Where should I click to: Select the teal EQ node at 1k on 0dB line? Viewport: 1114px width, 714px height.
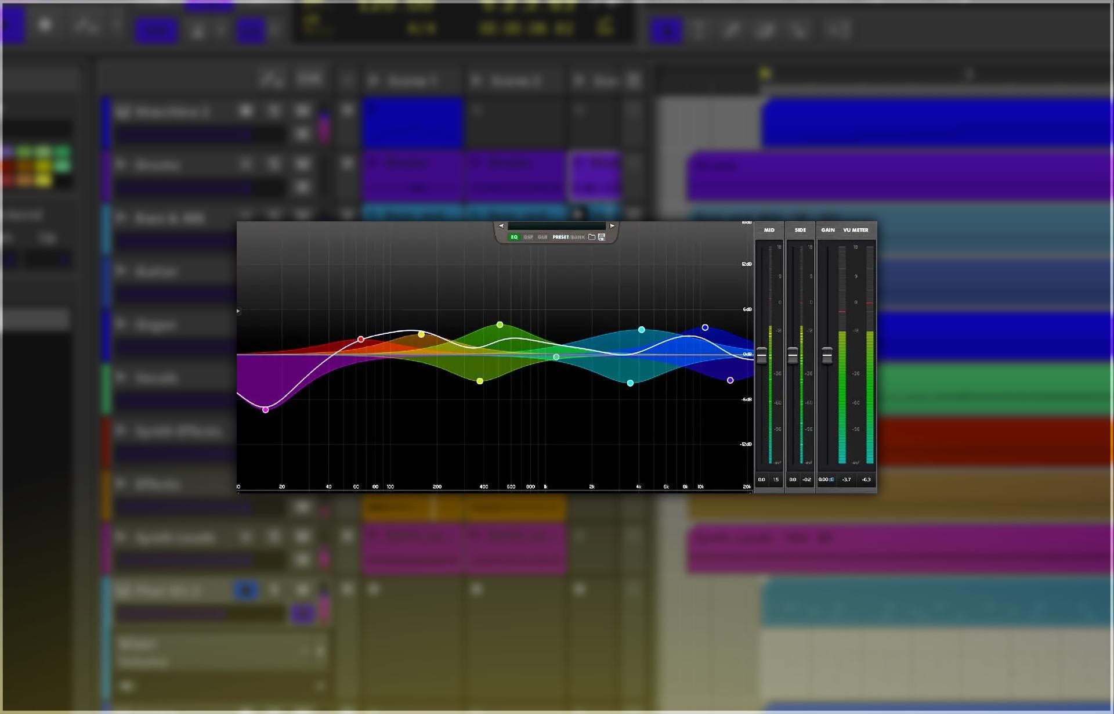tap(556, 357)
